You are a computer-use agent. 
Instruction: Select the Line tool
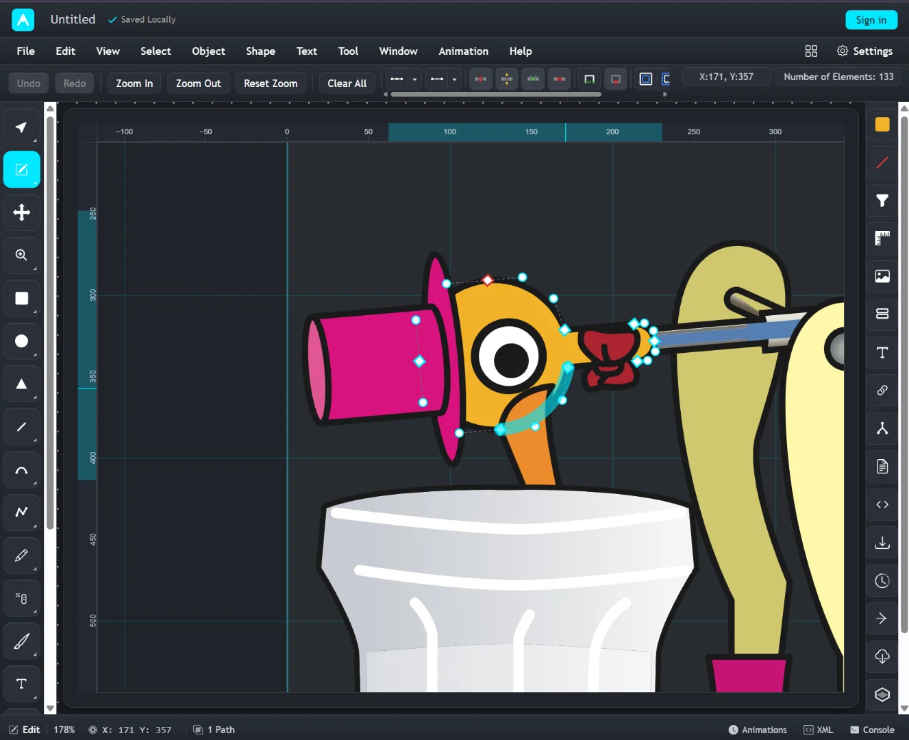coord(22,427)
